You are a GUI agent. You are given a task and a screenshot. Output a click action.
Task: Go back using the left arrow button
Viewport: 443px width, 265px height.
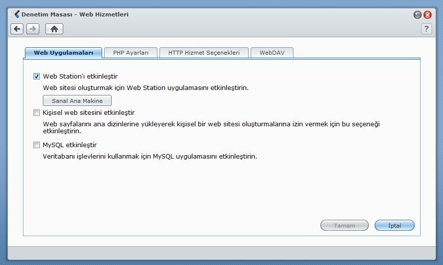coord(17,29)
